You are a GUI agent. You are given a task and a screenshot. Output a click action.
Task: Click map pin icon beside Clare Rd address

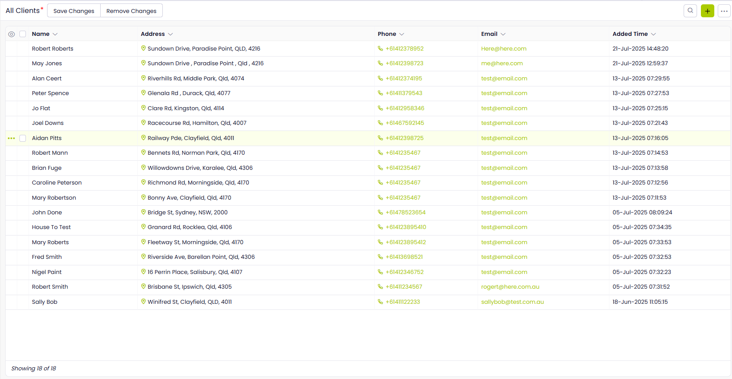(x=143, y=108)
